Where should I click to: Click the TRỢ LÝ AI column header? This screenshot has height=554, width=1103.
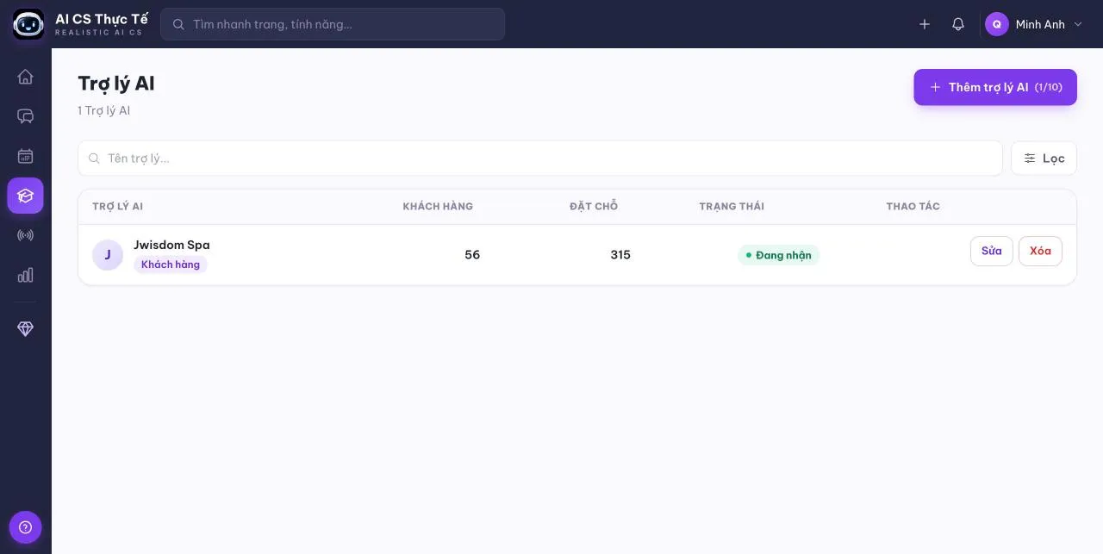[x=118, y=207]
